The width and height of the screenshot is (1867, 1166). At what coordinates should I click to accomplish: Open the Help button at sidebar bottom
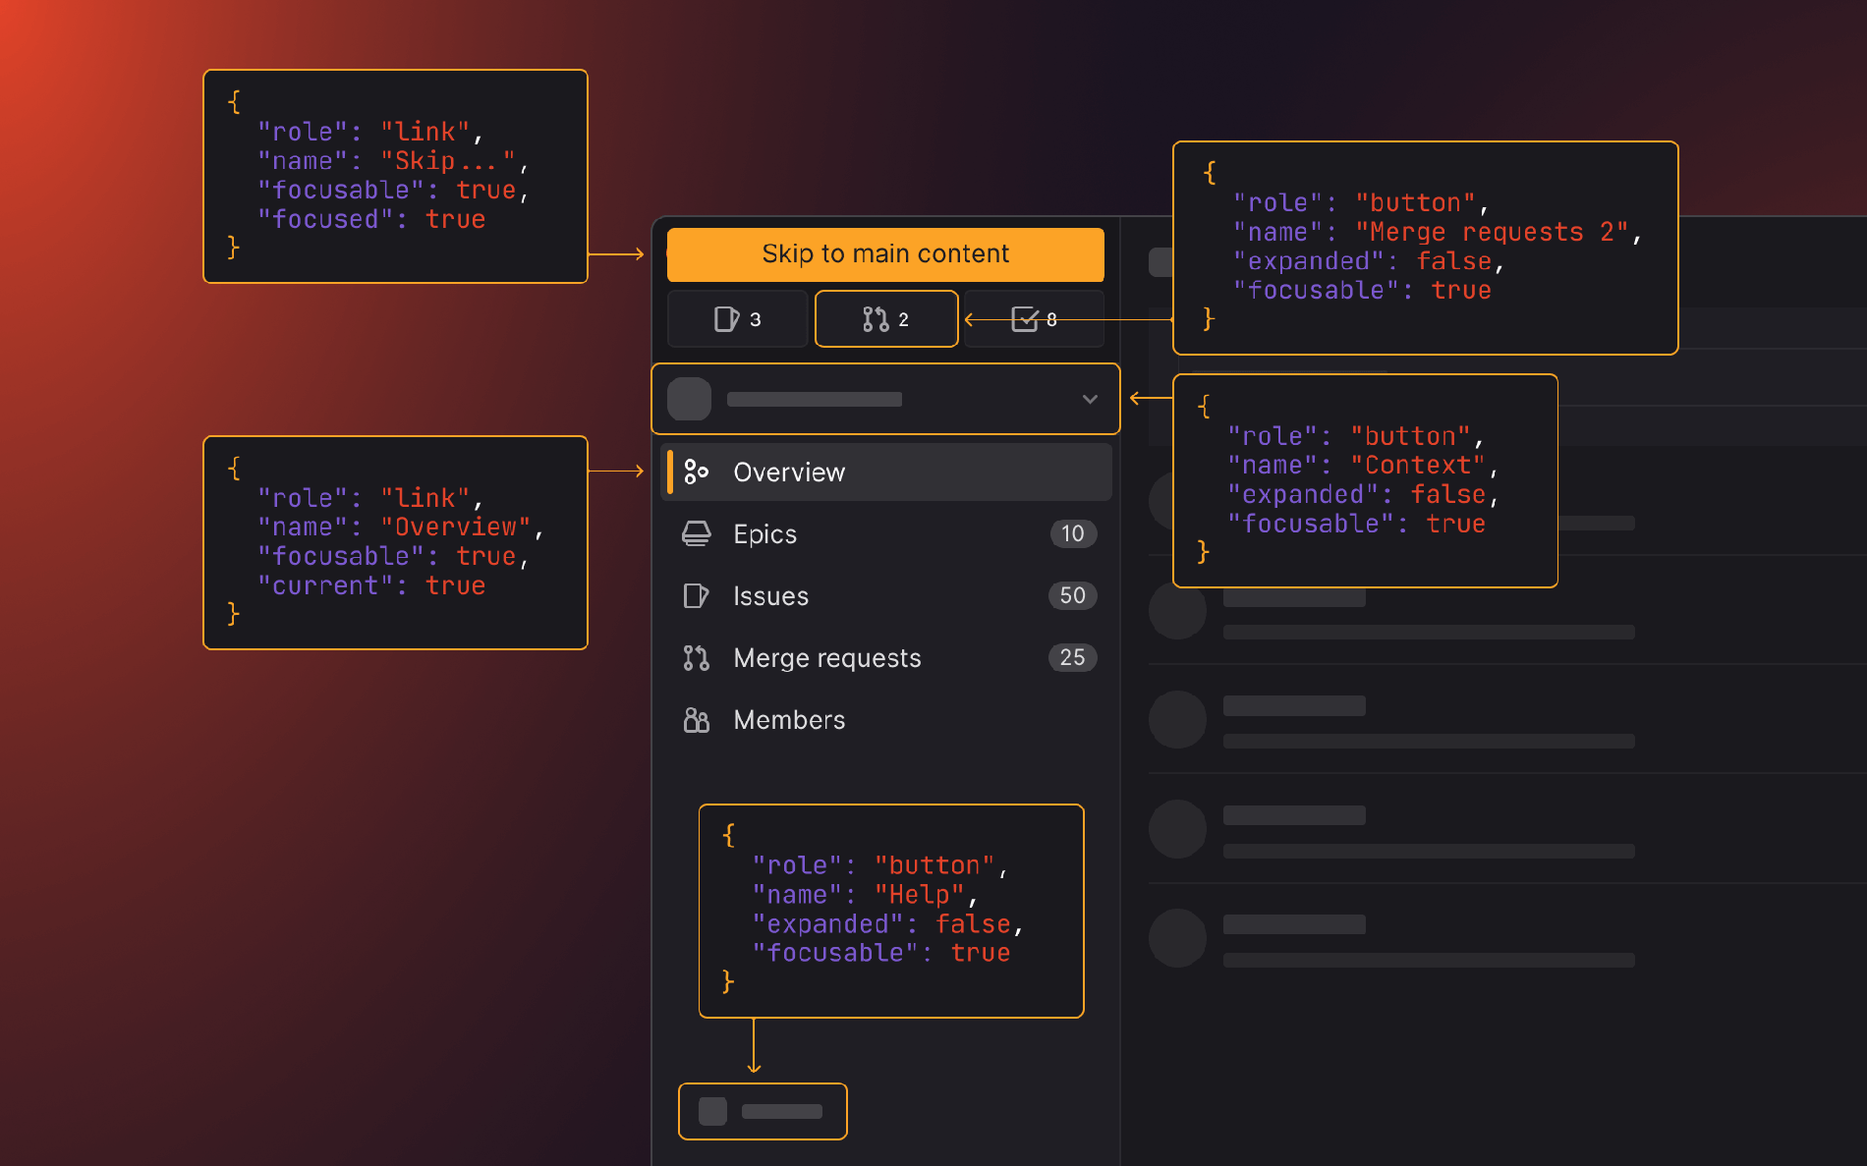763,1111
